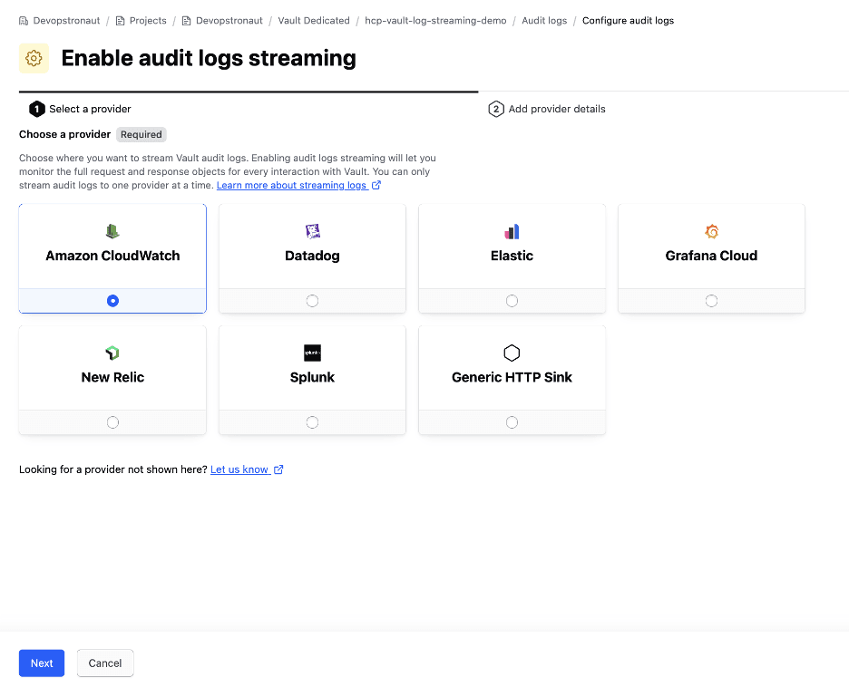Screen dimensions: 849x687
Task: Click the Generic HTTP Sink hexagon icon
Action: pyautogui.click(x=512, y=353)
